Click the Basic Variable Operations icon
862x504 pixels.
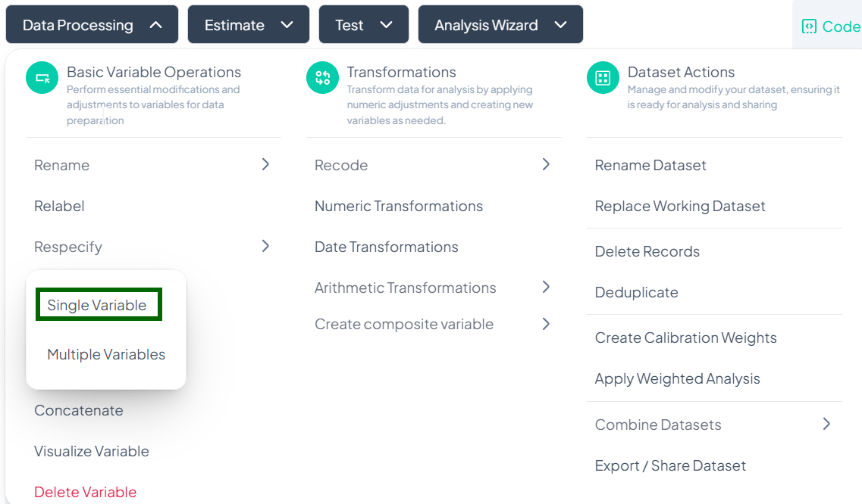(x=42, y=78)
